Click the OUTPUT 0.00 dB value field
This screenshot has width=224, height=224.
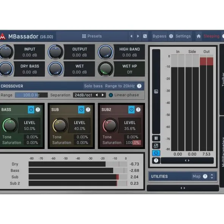tap(80, 55)
